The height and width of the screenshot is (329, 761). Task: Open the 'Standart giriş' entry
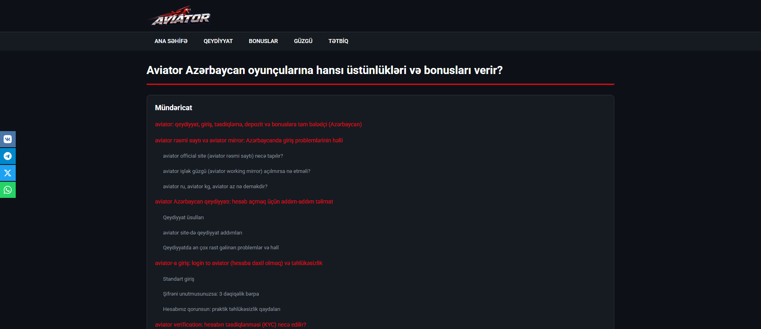point(179,279)
